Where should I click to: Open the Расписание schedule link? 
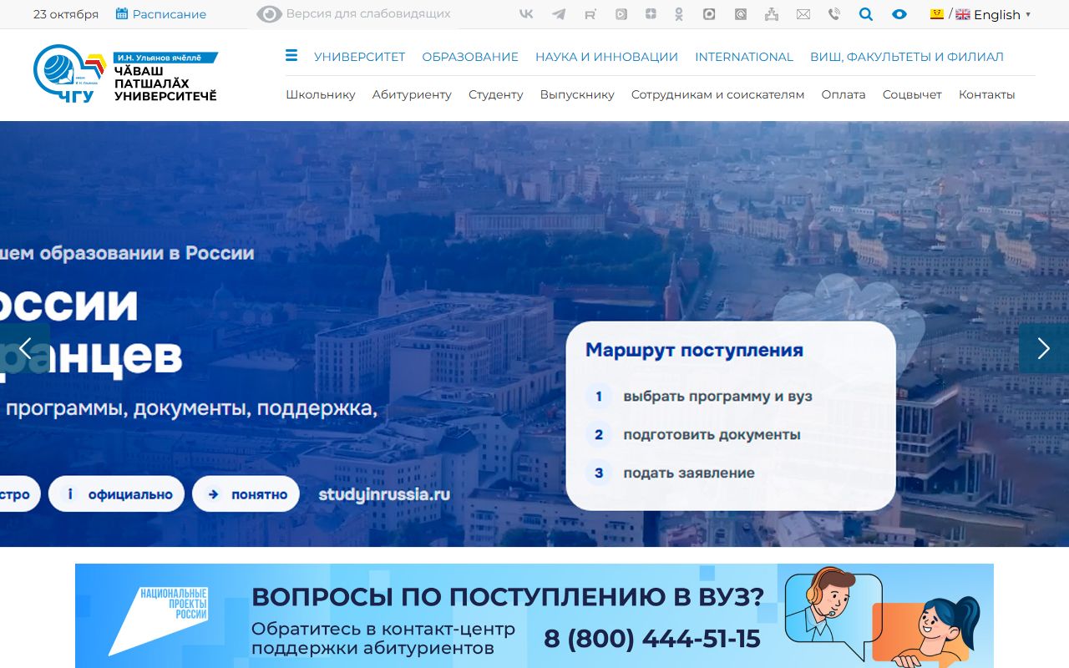(170, 14)
